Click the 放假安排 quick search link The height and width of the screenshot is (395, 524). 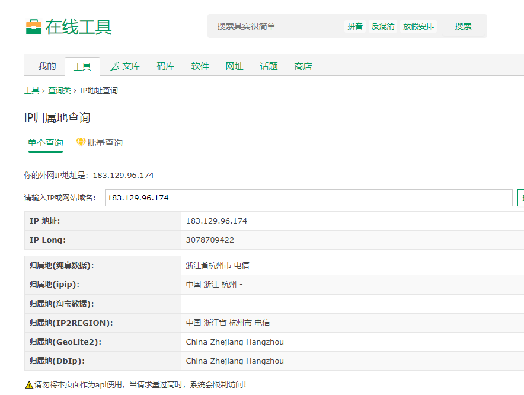(418, 26)
